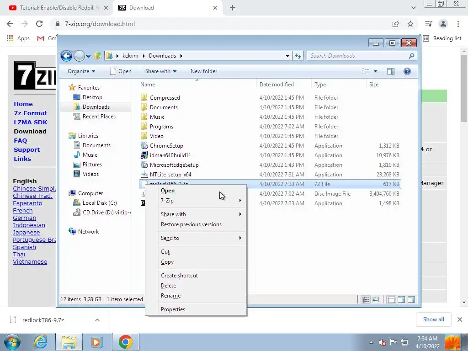Open the FAQ link on 7-zip page
Screen dimensions: 468x351
tap(20, 141)
